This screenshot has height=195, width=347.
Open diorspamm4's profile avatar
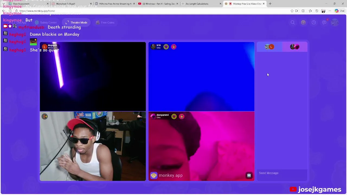(153, 116)
